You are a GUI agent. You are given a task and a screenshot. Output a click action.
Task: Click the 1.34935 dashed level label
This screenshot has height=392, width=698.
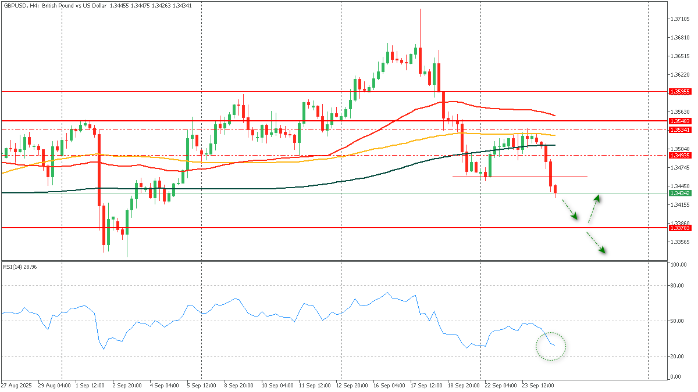[679, 156]
